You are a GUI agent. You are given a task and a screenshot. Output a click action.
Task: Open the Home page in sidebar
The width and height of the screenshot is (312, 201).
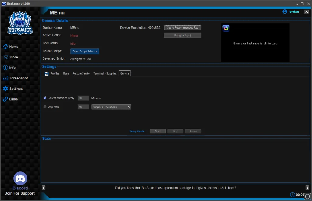(11, 47)
